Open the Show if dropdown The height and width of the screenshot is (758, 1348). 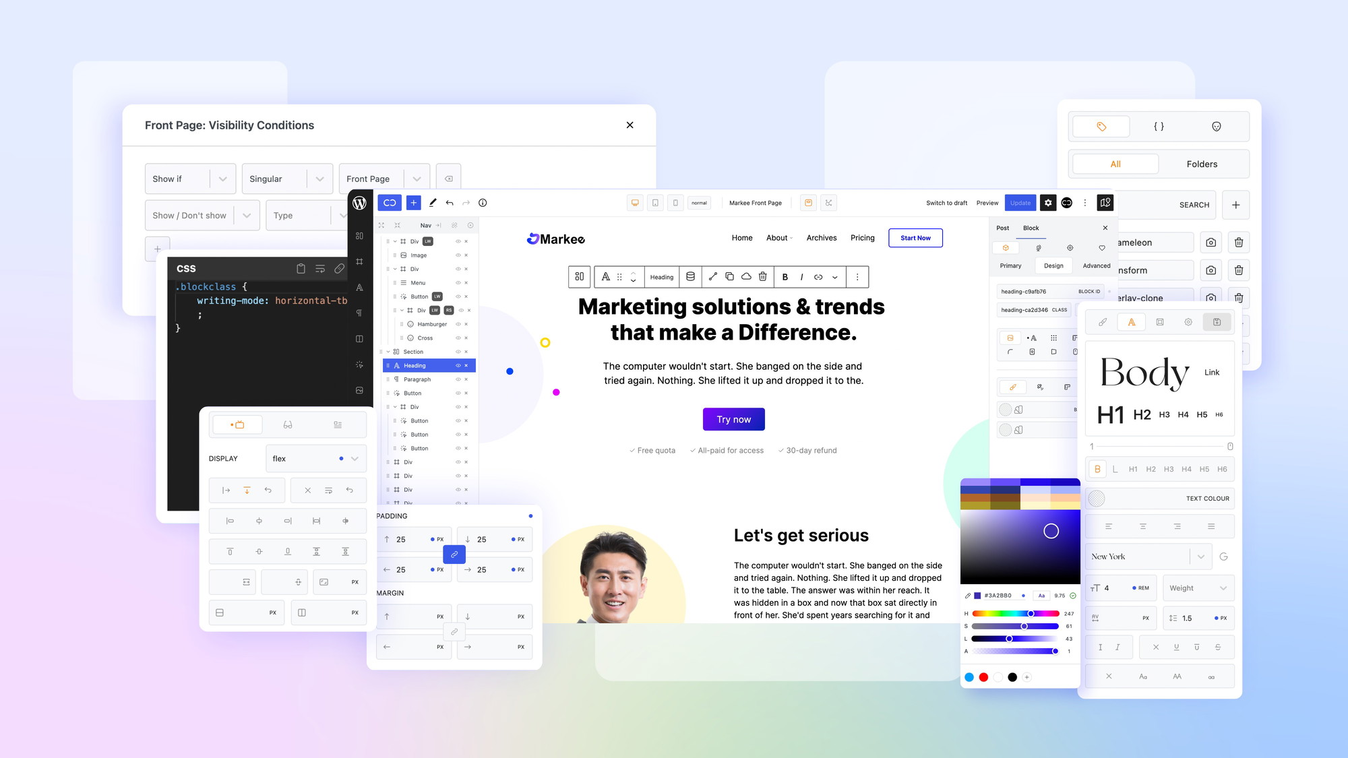tap(190, 179)
